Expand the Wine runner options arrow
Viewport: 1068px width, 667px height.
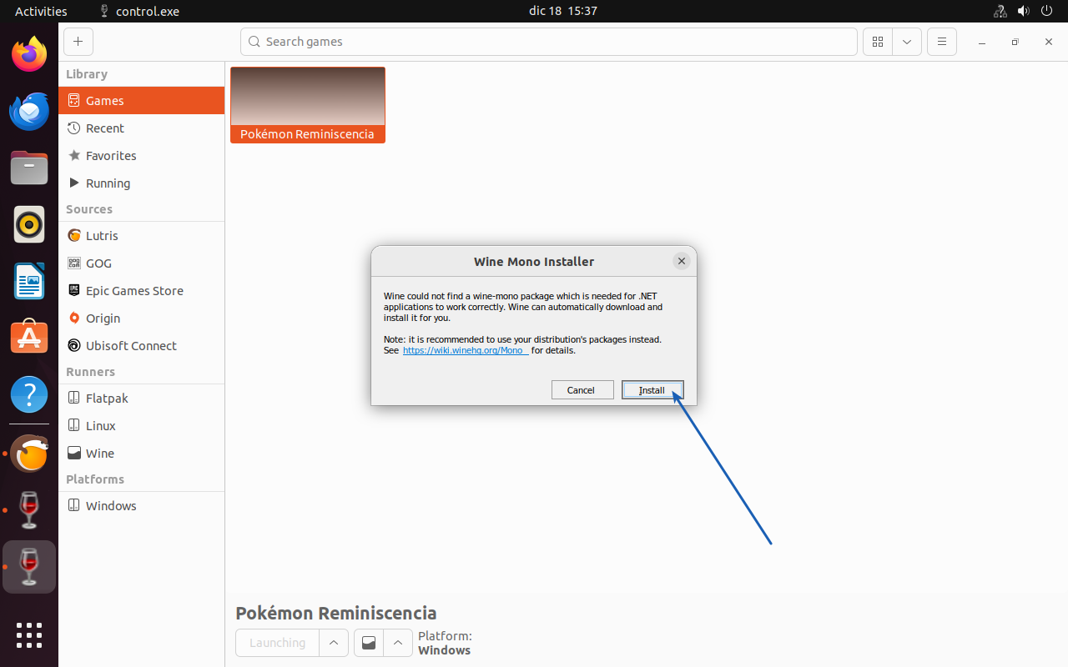(398, 643)
